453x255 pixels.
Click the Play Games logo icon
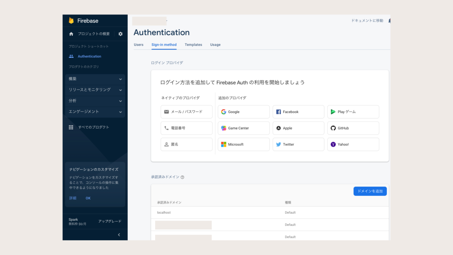pyautogui.click(x=333, y=112)
